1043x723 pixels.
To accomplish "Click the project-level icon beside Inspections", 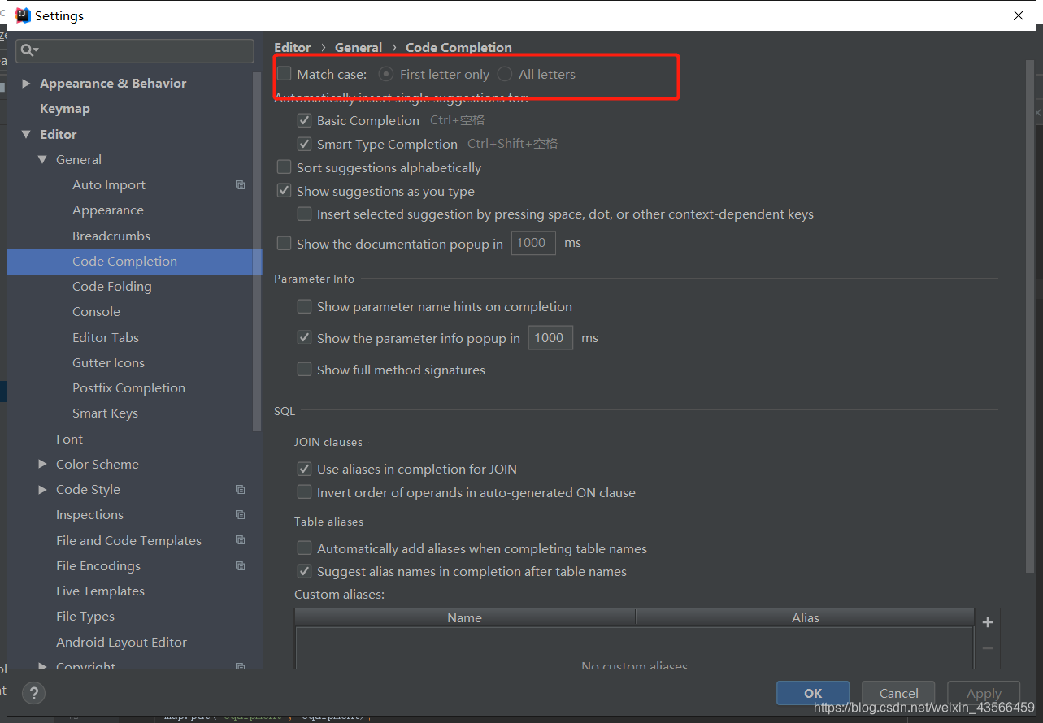I will tap(240, 515).
